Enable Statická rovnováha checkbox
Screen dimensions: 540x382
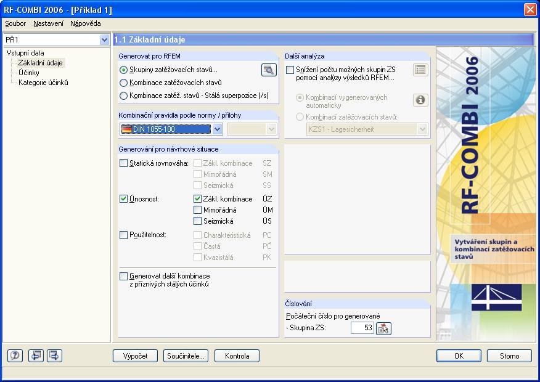pos(123,163)
